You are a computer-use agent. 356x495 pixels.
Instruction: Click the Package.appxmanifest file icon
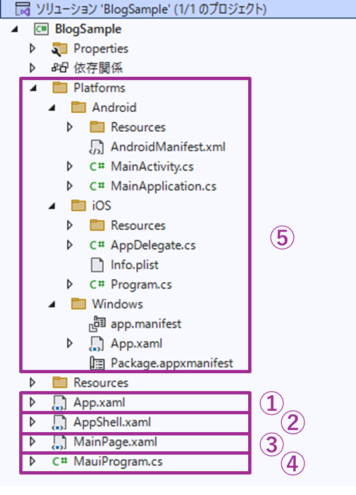click(x=97, y=363)
